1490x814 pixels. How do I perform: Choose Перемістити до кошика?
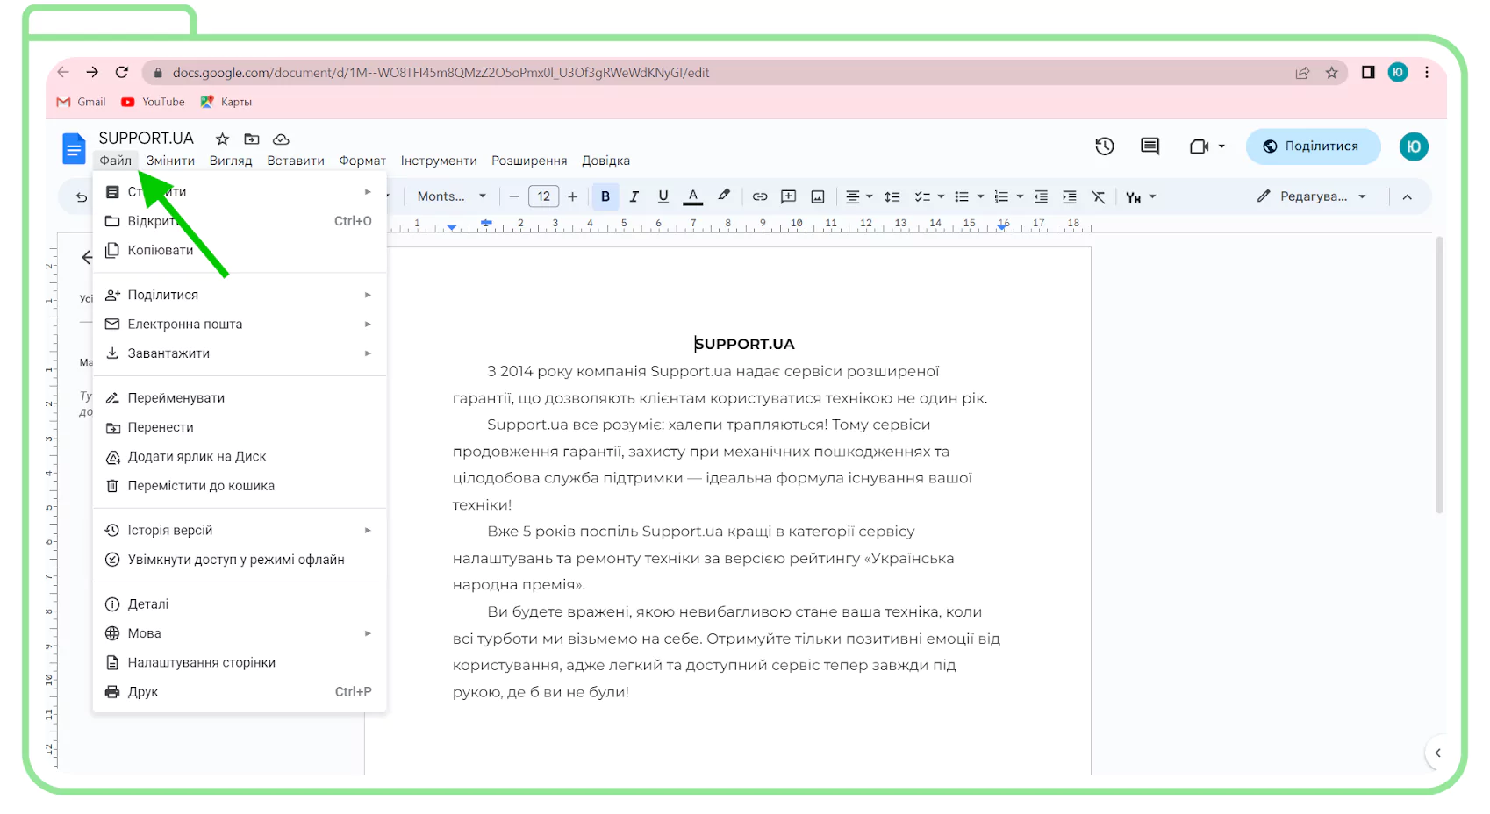click(240, 486)
